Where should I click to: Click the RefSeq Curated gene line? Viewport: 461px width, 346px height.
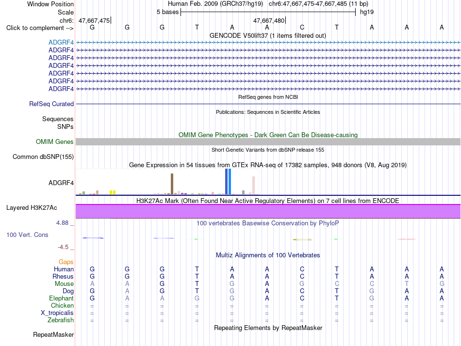point(268,104)
